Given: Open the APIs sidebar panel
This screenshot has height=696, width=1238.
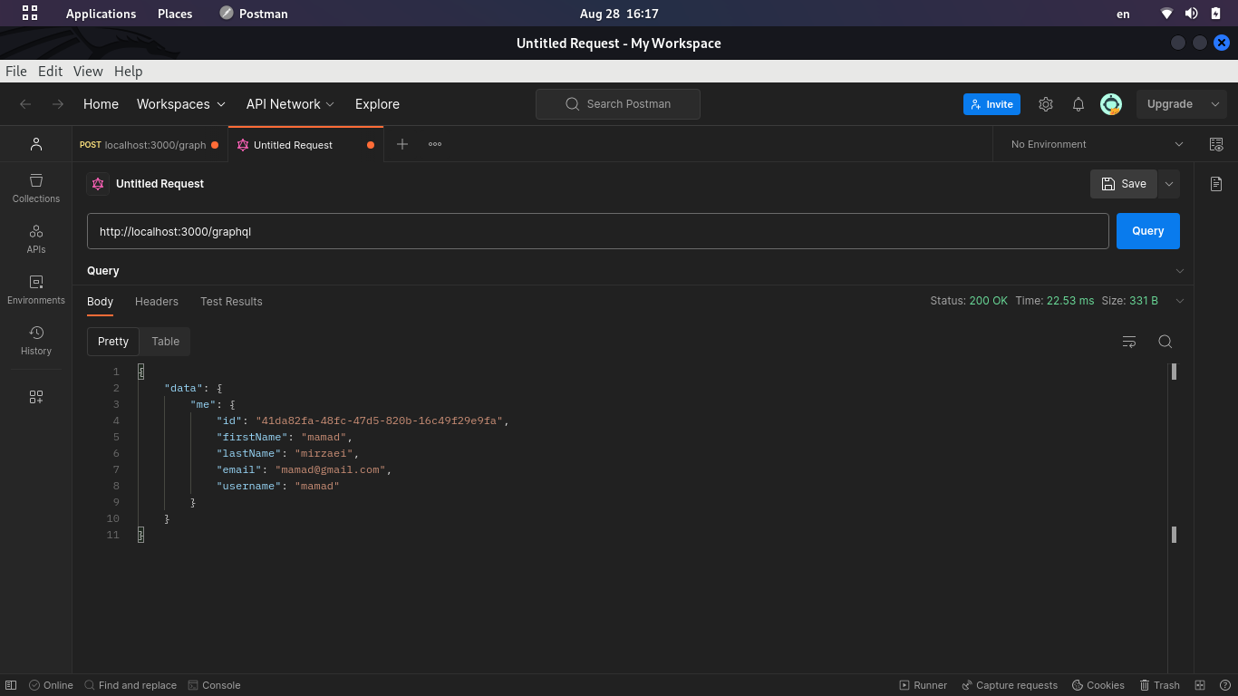Looking at the screenshot, I should click(x=36, y=238).
